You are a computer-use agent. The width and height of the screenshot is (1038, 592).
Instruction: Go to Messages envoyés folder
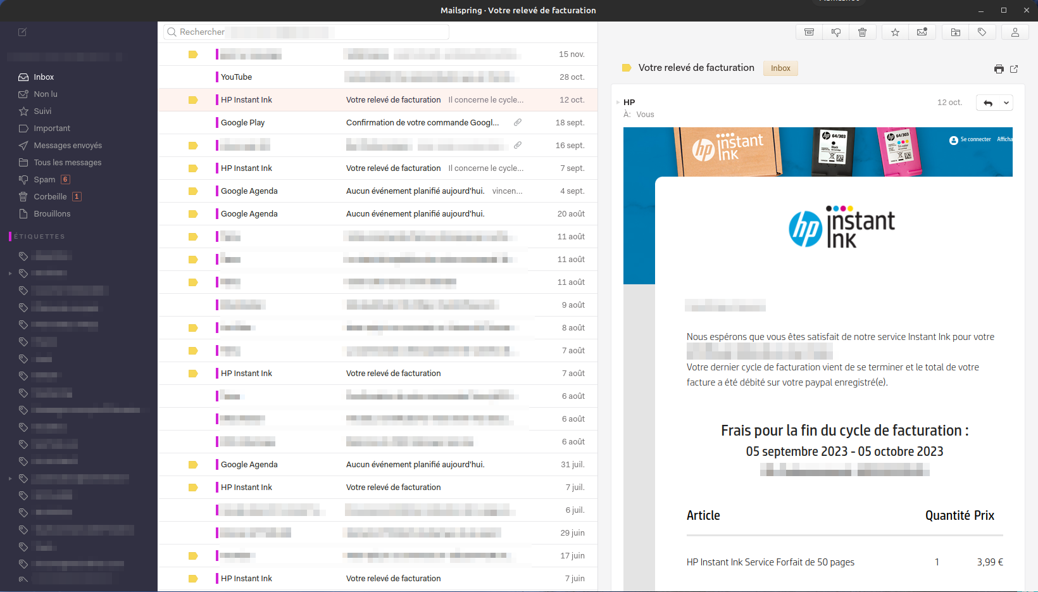coord(68,146)
